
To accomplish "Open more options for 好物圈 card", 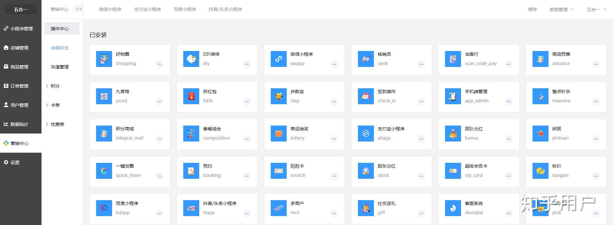I will click(160, 64).
